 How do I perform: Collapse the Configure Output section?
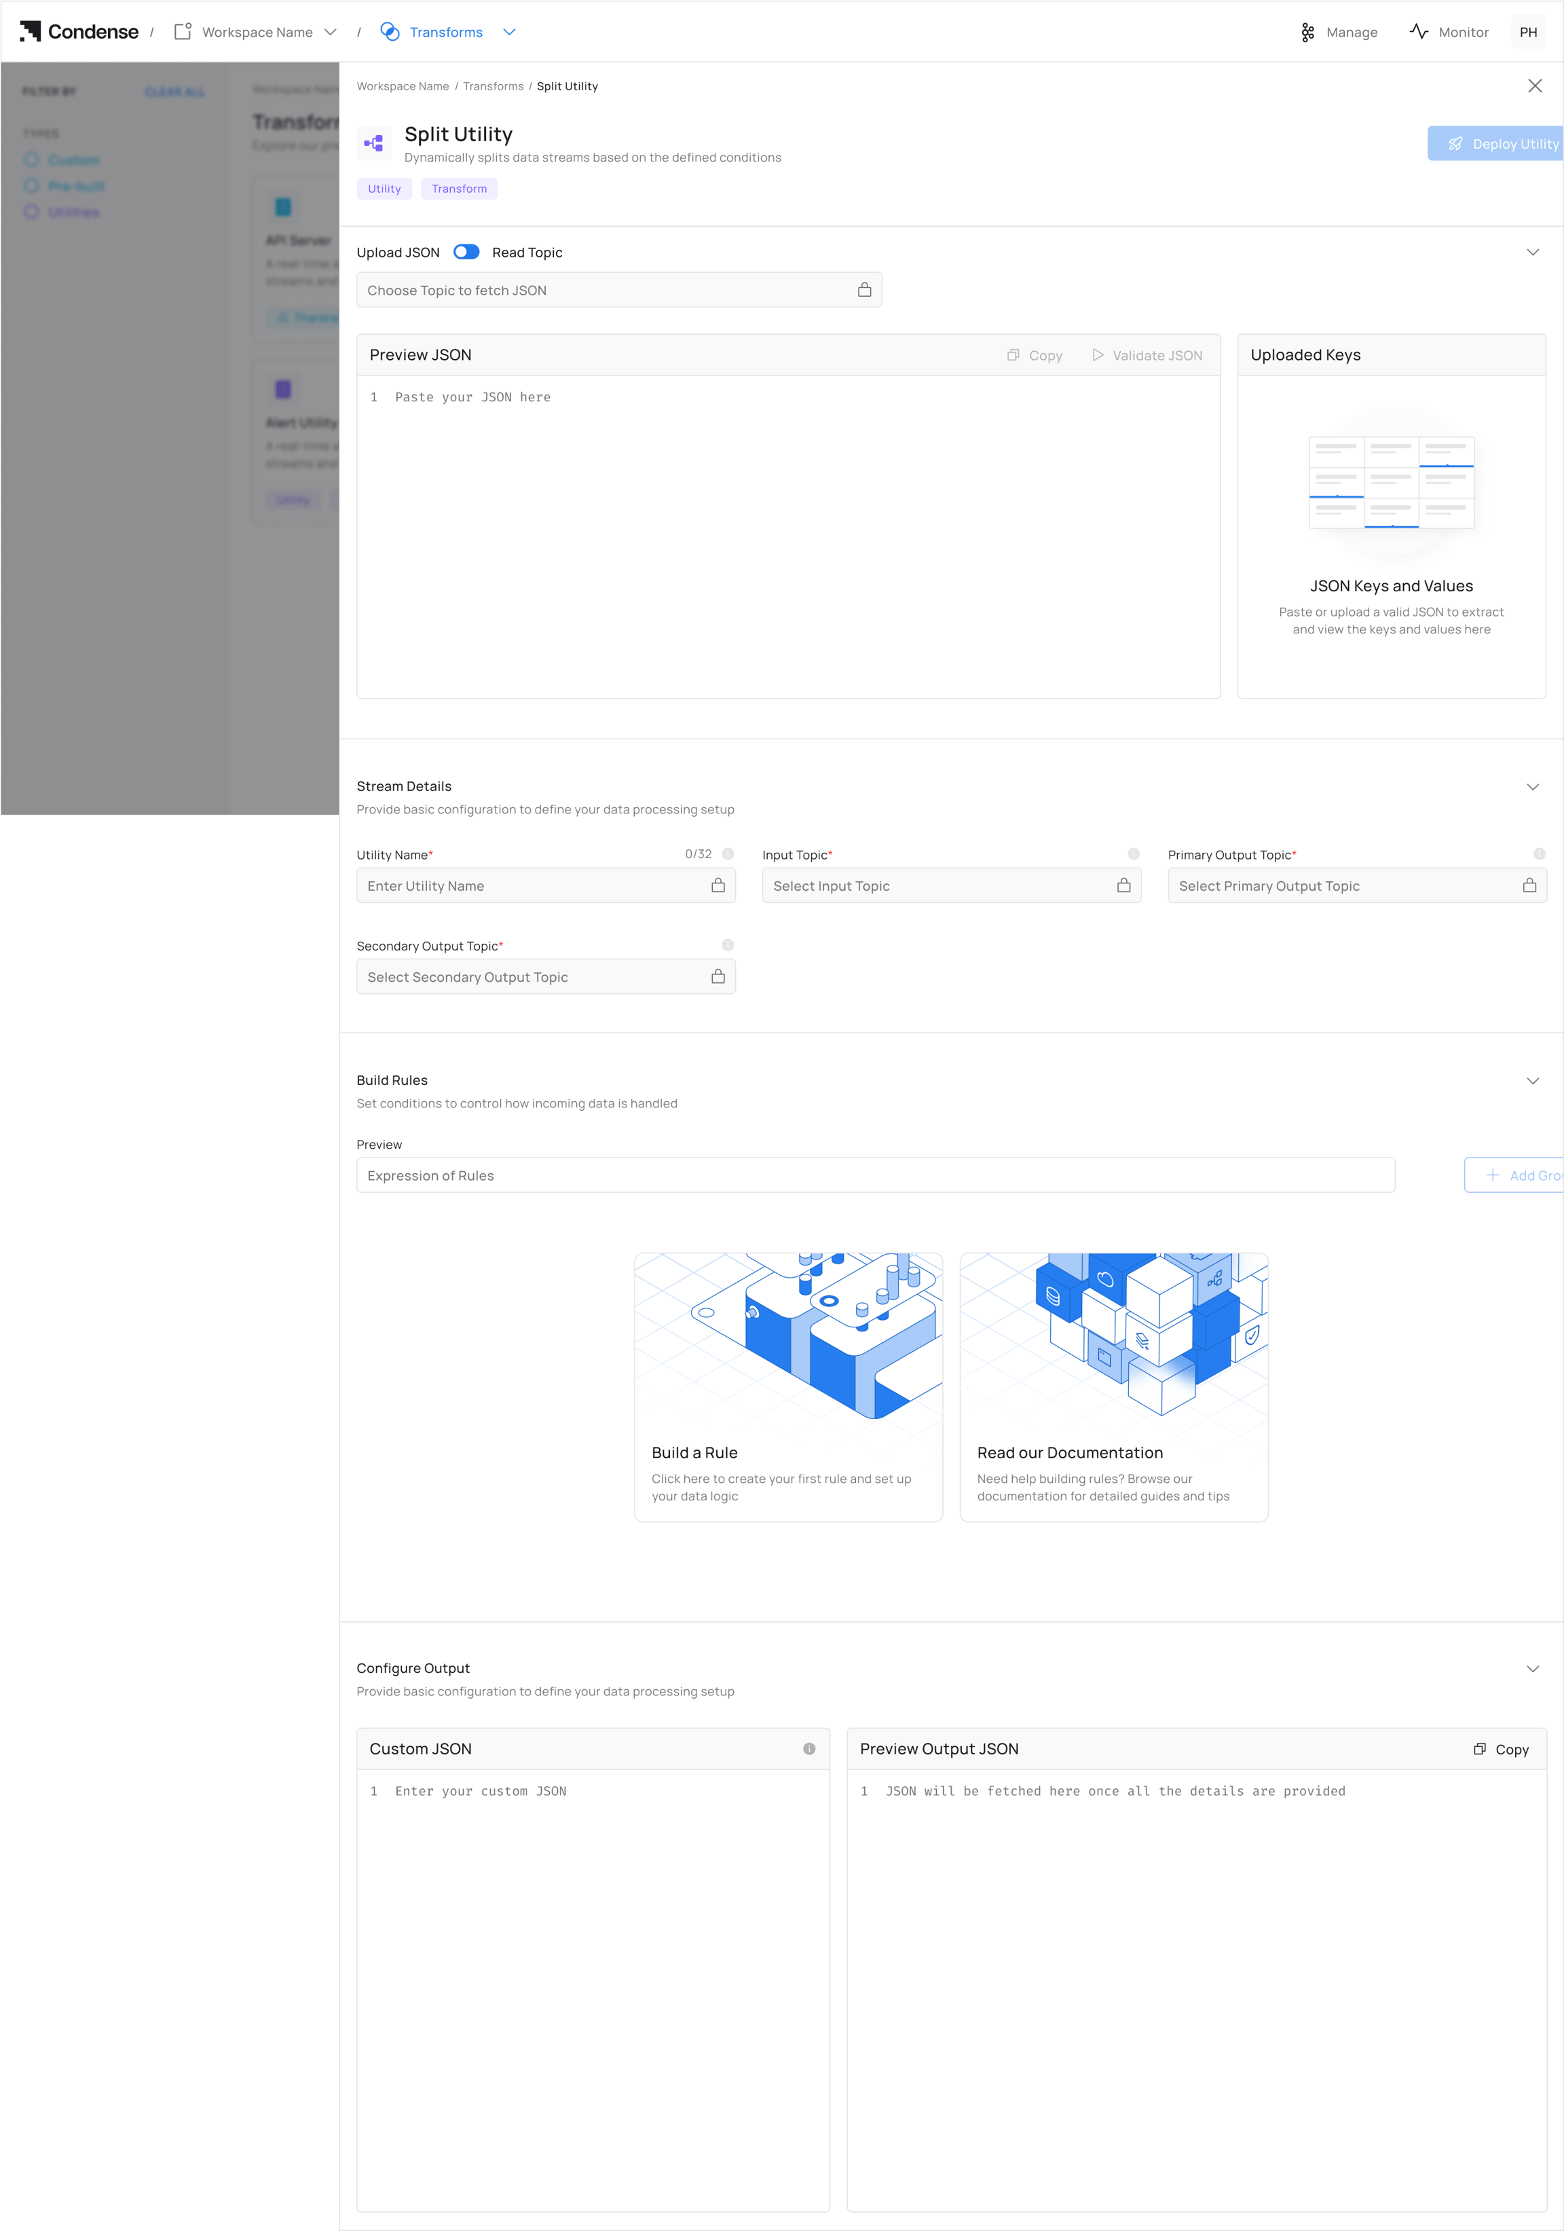click(x=1533, y=1668)
